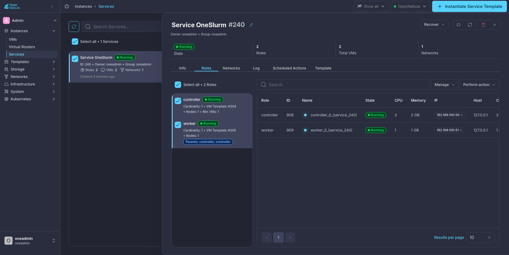509x255 pixels.
Task: Switch to the Info tab
Action: coord(182,68)
